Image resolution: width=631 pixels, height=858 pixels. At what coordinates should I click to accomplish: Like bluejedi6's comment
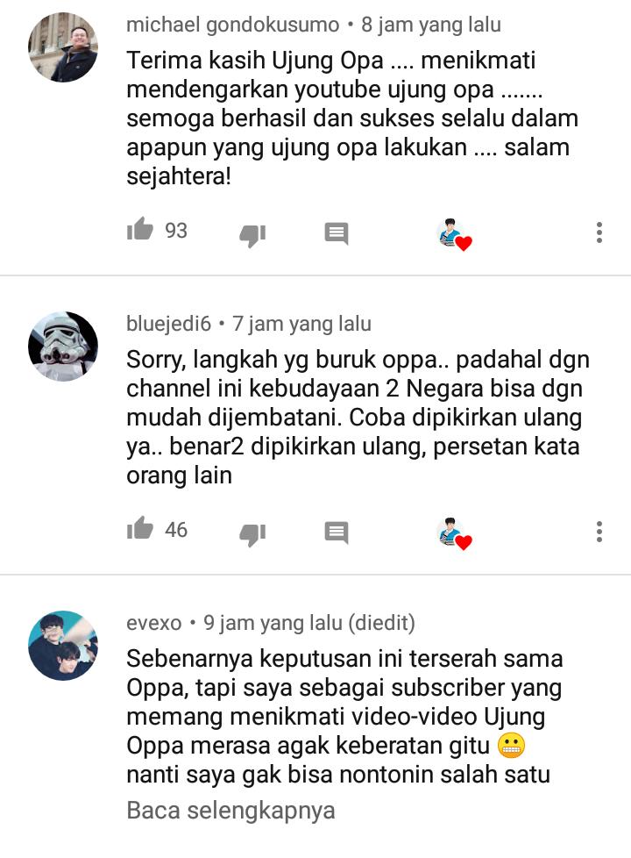(x=140, y=529)
